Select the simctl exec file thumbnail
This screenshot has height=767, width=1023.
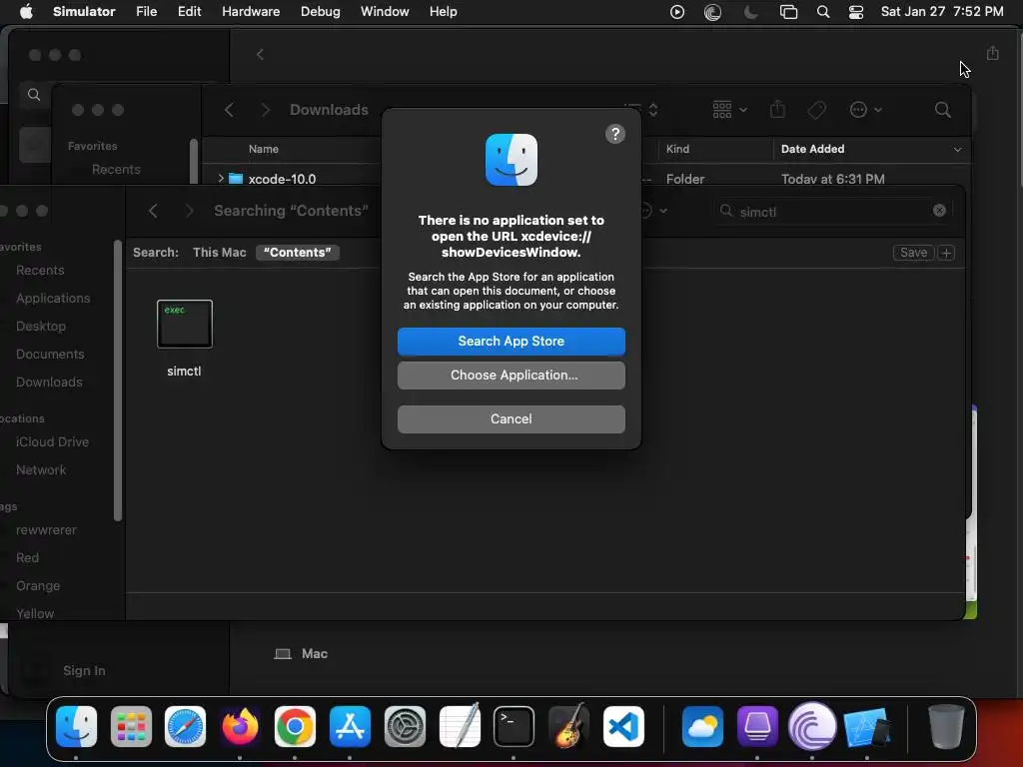pyautogui.click(x=185, y=324)
